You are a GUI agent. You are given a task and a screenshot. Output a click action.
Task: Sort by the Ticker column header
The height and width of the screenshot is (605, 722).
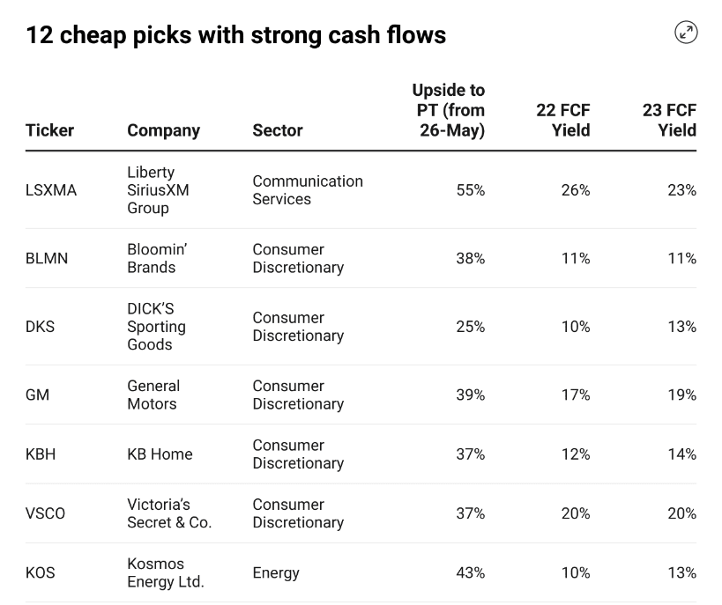[49, 130]
